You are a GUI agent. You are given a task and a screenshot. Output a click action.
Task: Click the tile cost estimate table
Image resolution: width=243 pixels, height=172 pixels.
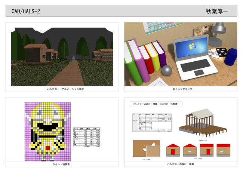(x=86, y=137)
